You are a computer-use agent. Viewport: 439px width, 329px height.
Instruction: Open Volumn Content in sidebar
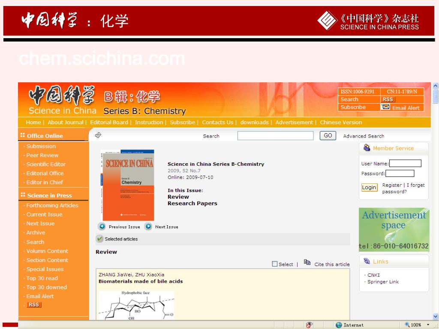pos(47,251)
